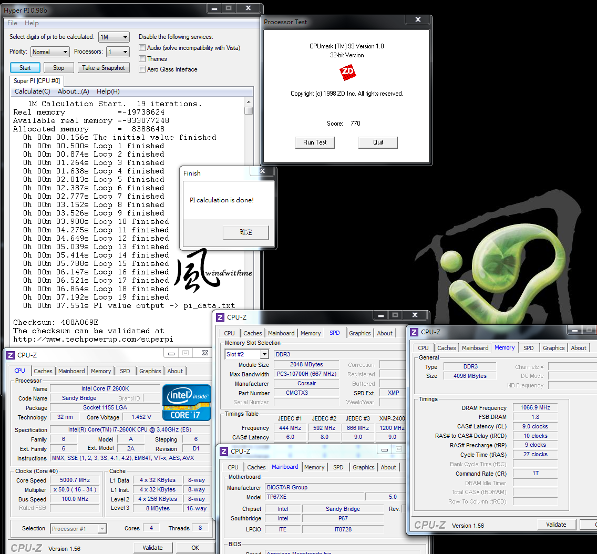
Task: Click the CPU-Z icon in the Mainboard window title bar
Action: coord(224,451)
